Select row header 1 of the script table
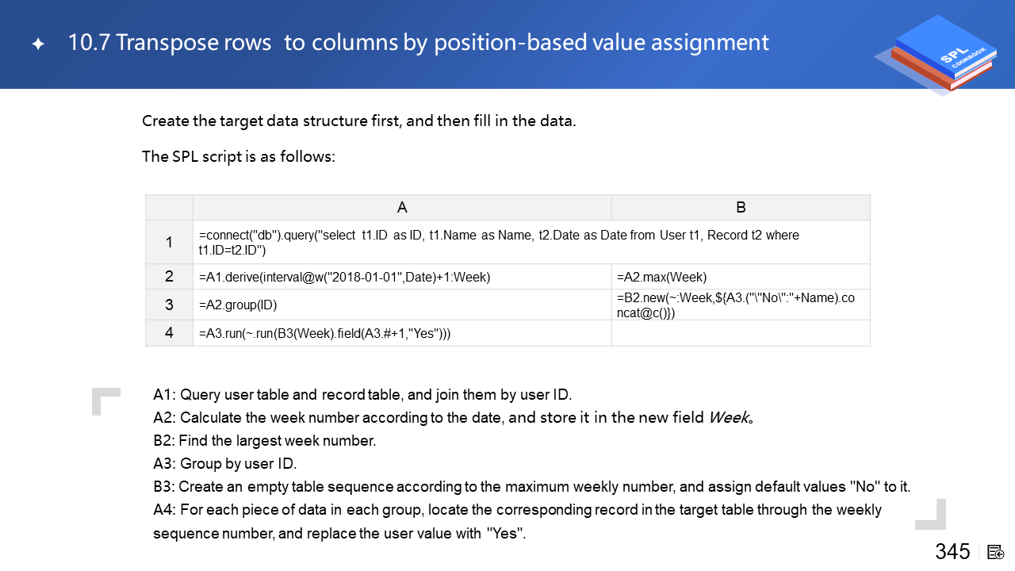 point(169,243)
